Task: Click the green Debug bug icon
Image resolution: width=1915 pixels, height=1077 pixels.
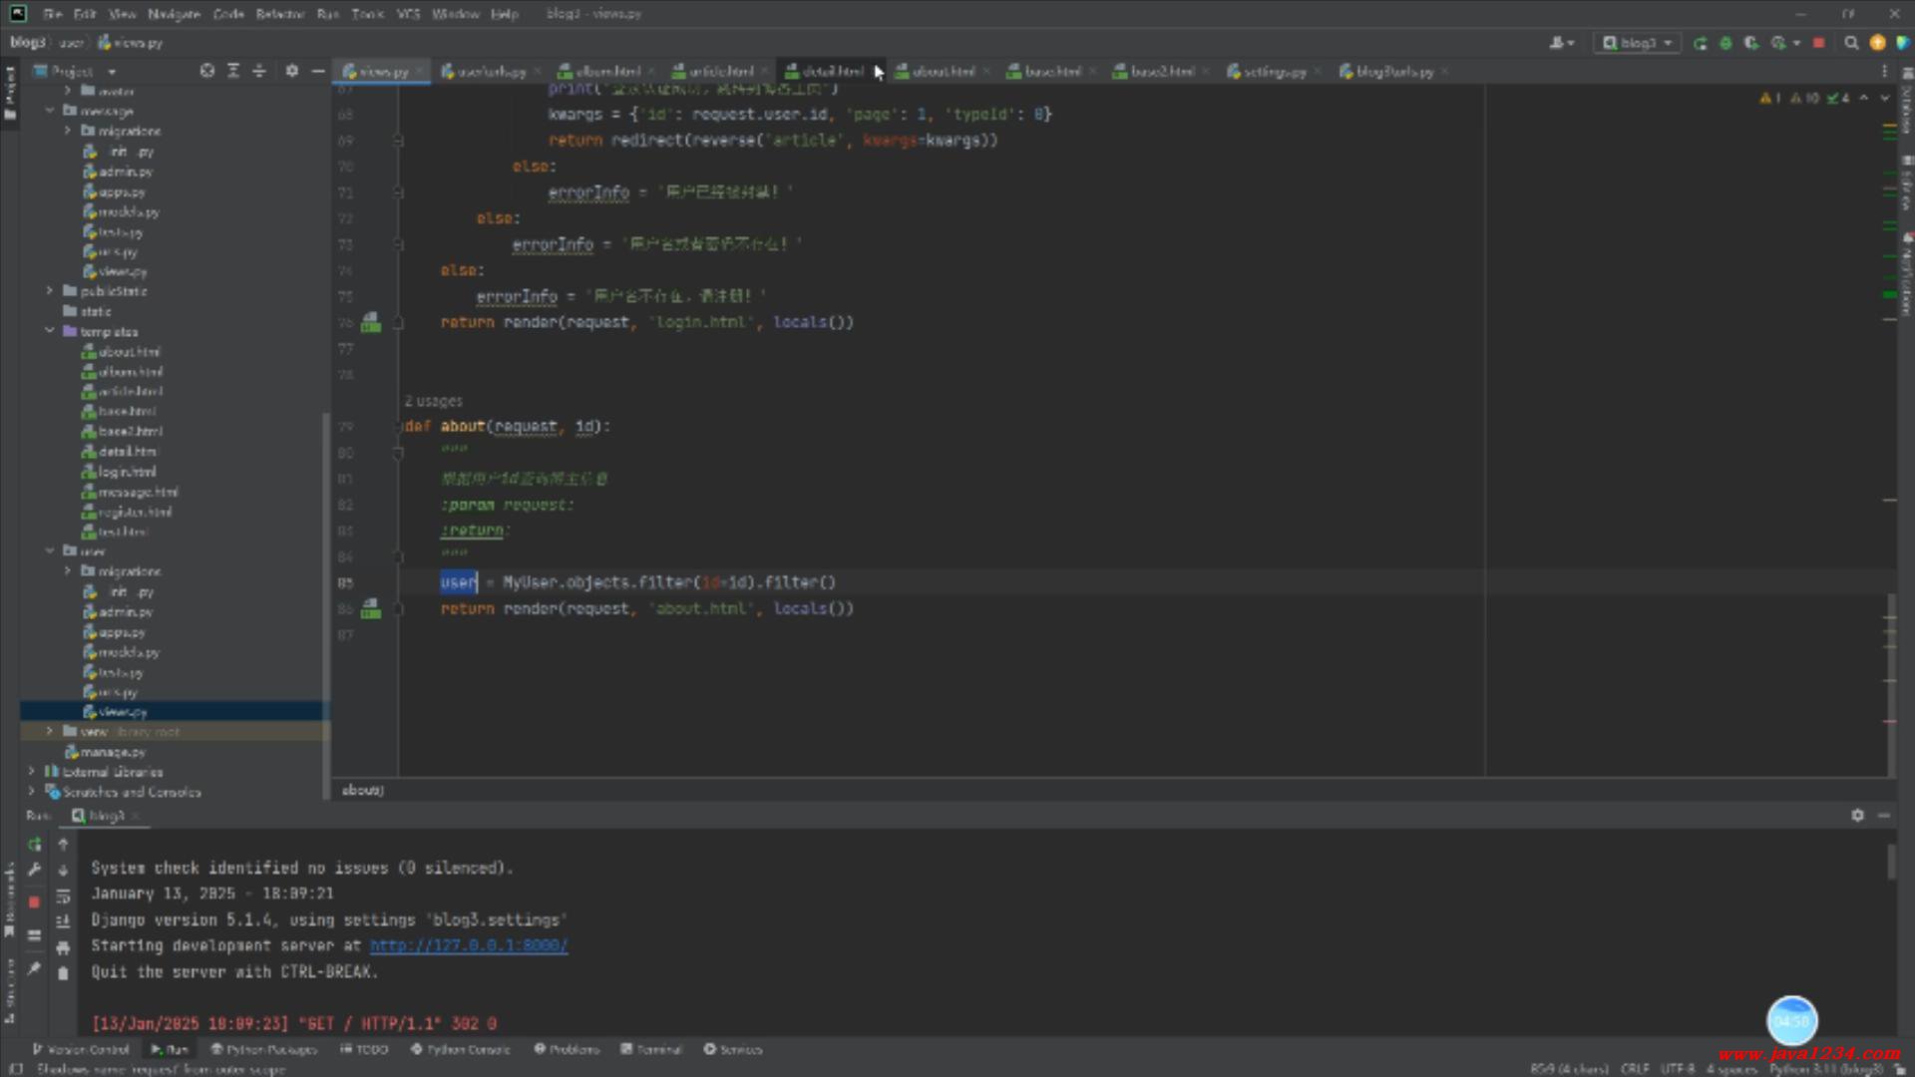Action: [x=1725, y=43]
